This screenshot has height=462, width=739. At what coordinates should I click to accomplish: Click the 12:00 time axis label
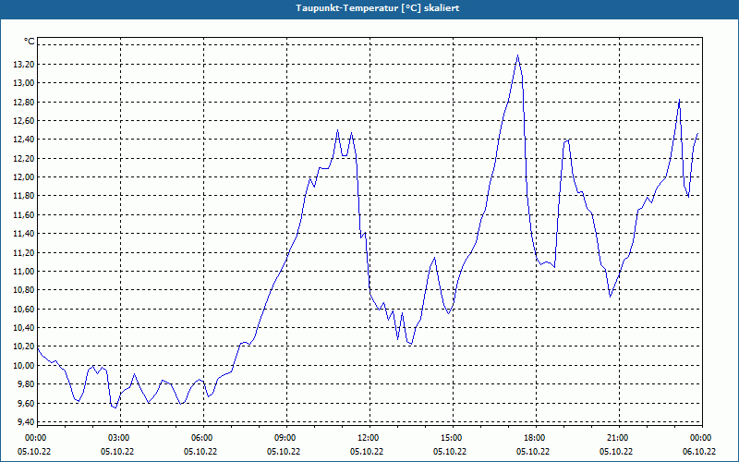click(369, 438)
